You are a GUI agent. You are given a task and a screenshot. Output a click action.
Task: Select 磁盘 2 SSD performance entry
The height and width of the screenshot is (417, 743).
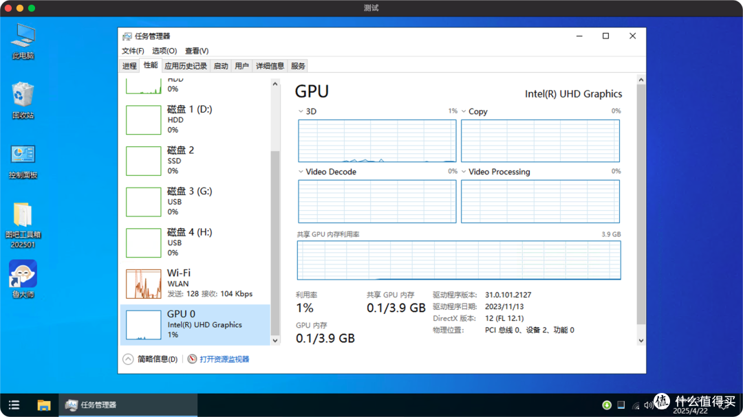[195, 161]
